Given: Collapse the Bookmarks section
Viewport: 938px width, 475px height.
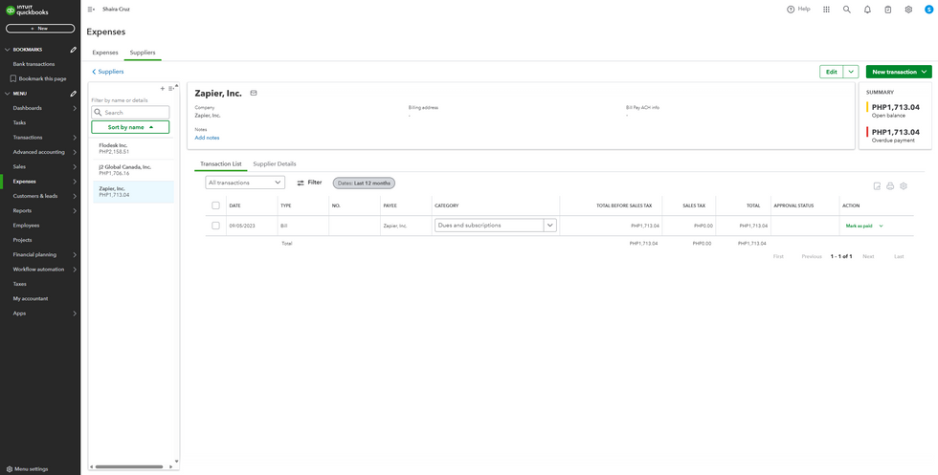Looking at the screenshot, I should click(8, 50).
